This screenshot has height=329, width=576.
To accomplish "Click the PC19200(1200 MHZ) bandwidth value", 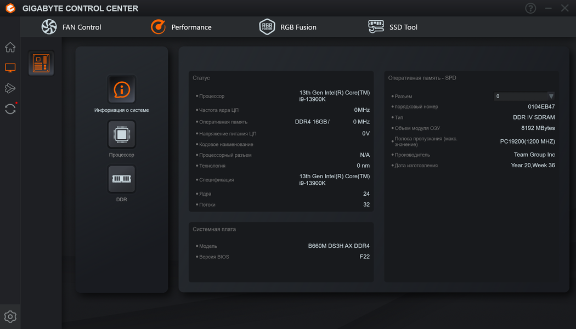I will [x=528, y=141].
